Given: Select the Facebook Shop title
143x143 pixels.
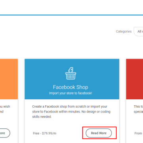Looking at the screenshot, I should click(x=70, y=87).
